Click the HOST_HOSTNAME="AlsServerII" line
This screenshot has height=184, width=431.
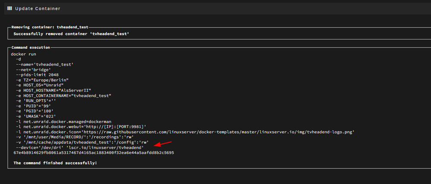[x=53, y=90]
